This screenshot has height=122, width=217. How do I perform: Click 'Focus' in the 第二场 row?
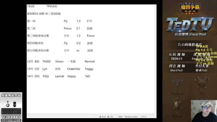[x=68, y=28]
